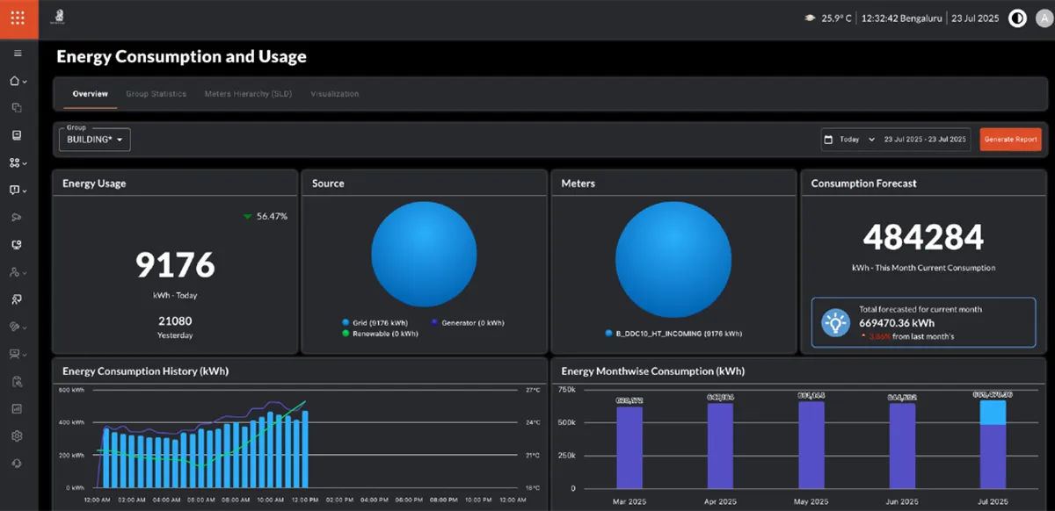Collapse the sidebar with hamburger icon
Screen dimensions: 1055x511
point(18,54)
